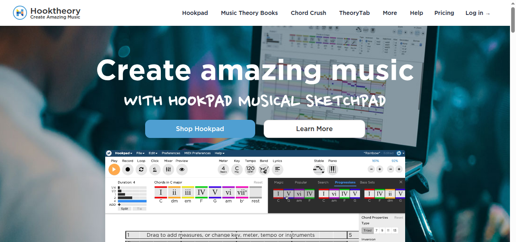Screen dimensions: 516x242
Task: Toggle the Tia option next to Split
Action: click(139, 209)
